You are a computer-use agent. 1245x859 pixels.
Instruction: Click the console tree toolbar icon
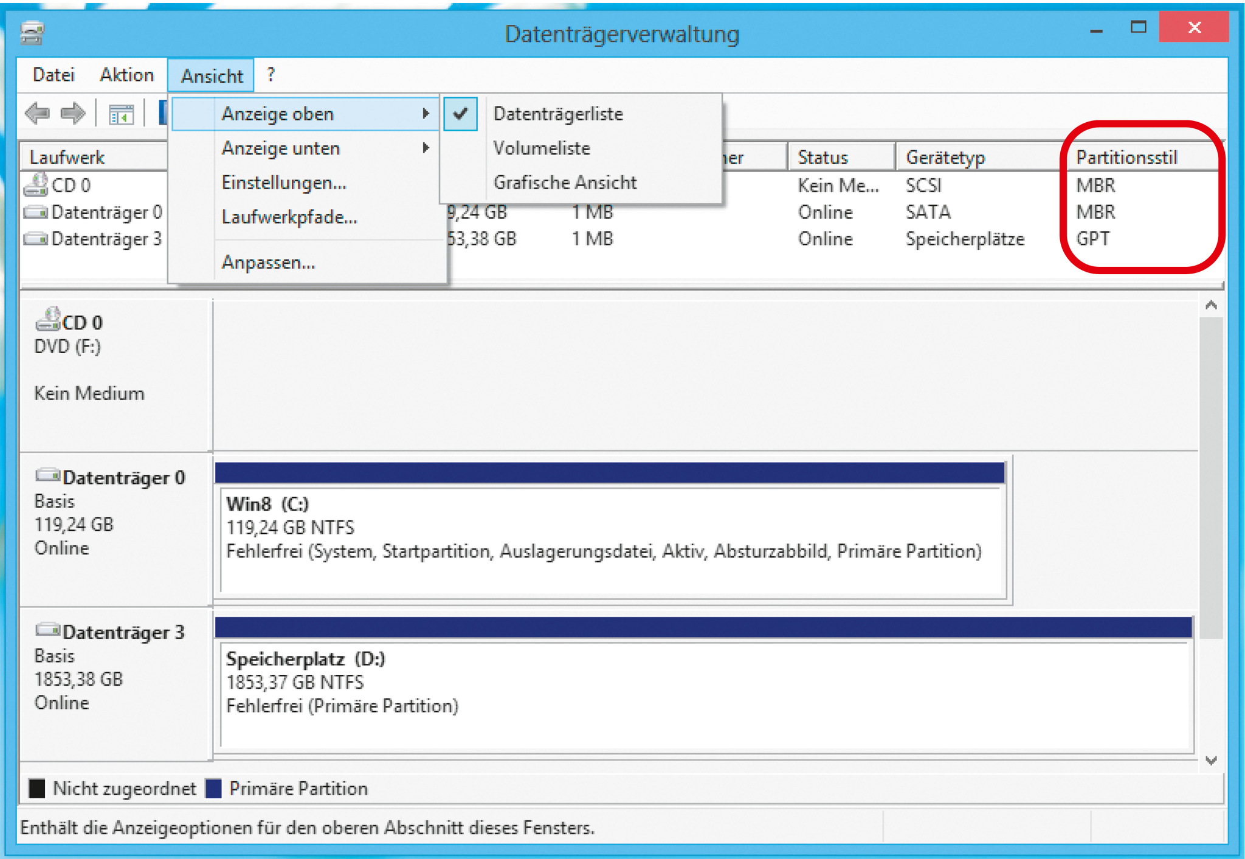point(120,114)
